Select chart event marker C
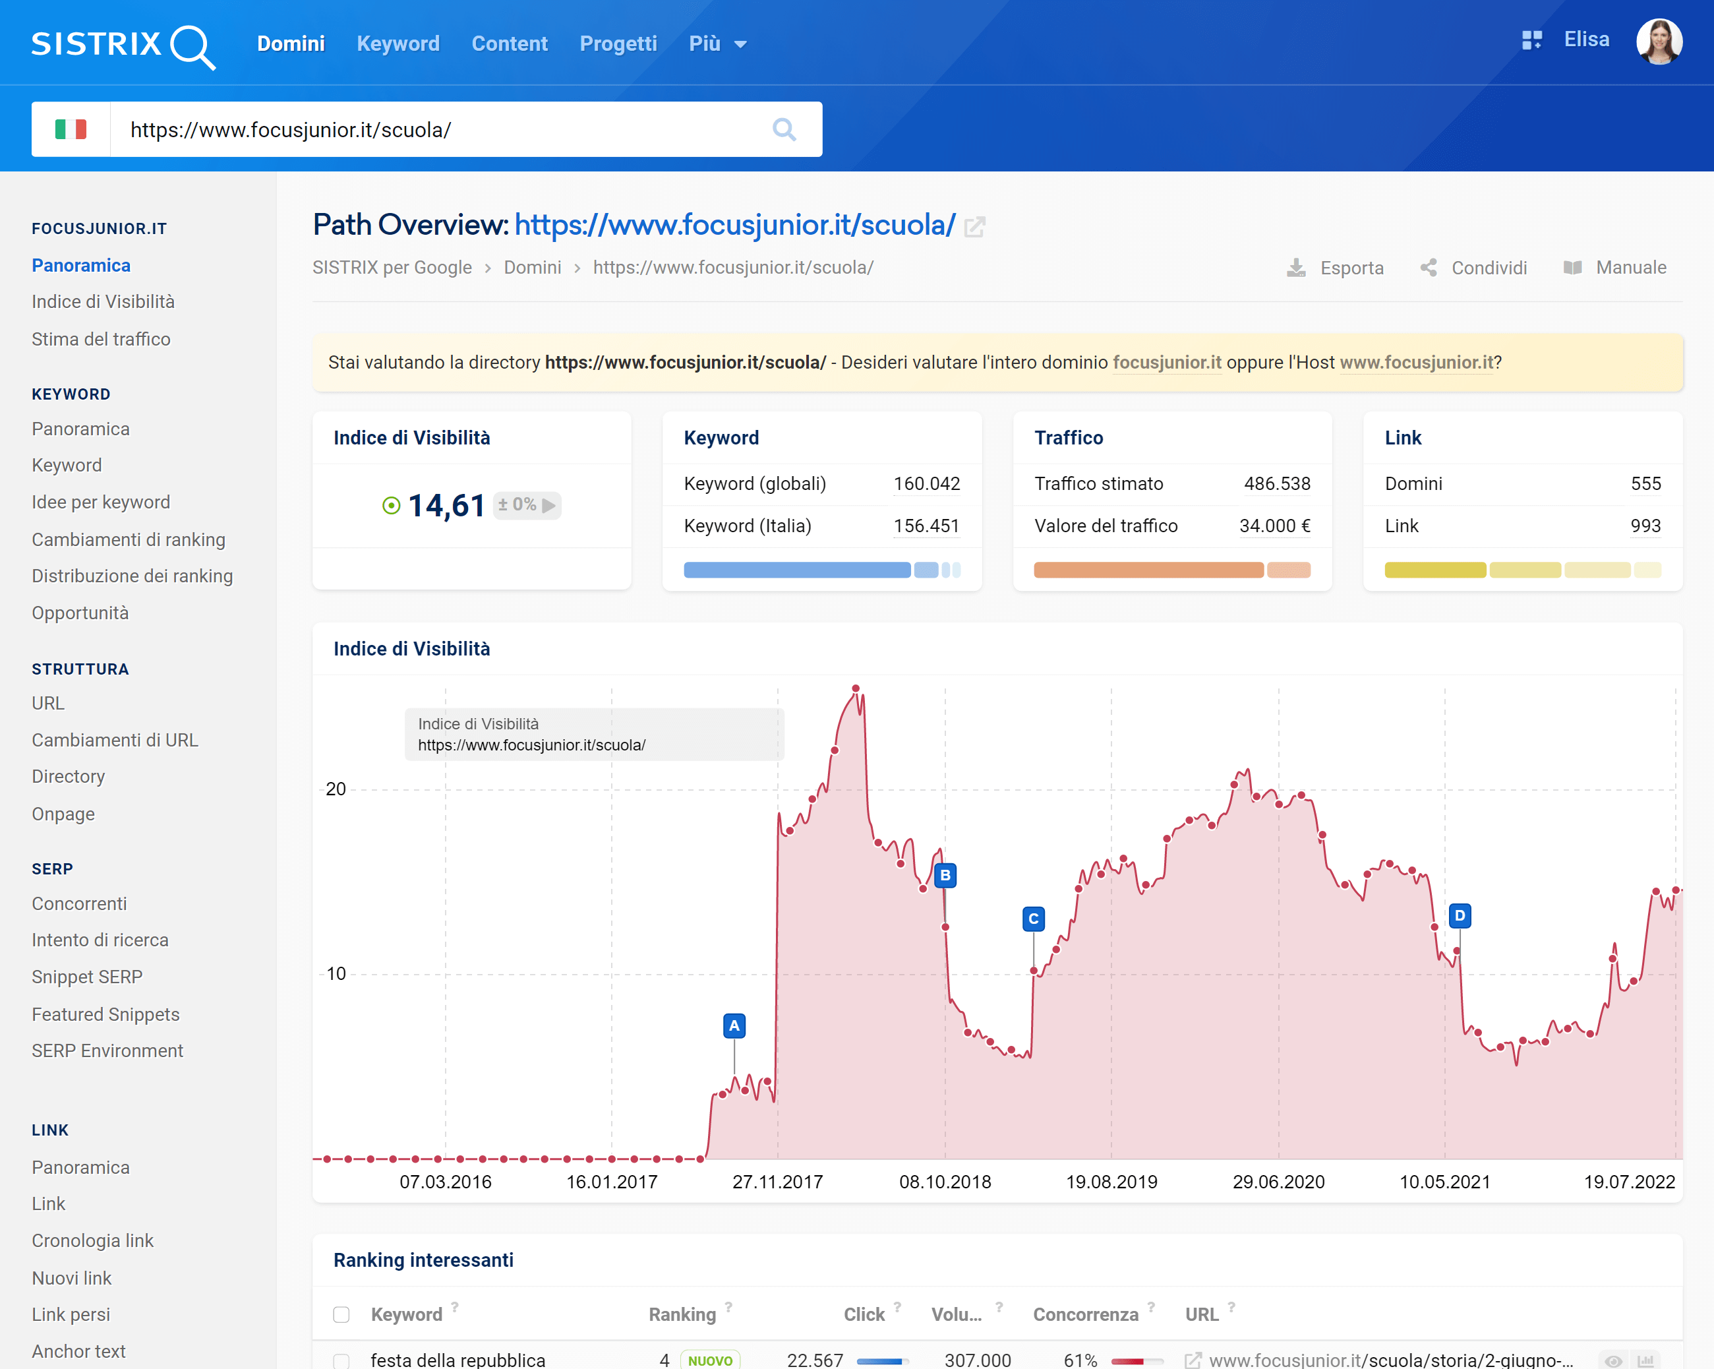Image resolution: width=1714 pixels, height=1369 pixels. tap(1033, 919)
